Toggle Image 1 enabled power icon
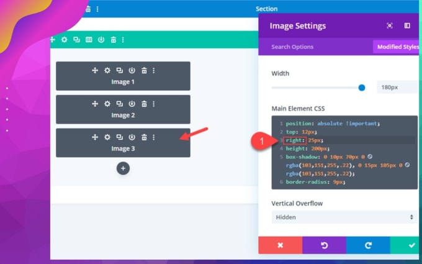Screen dimensions: 422x264 (x=132, y=70)
